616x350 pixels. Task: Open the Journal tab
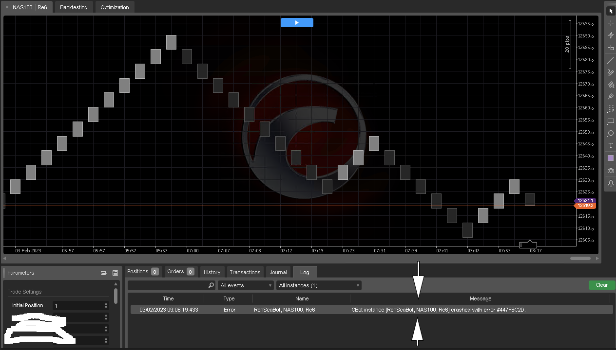[x=278, y=272]
